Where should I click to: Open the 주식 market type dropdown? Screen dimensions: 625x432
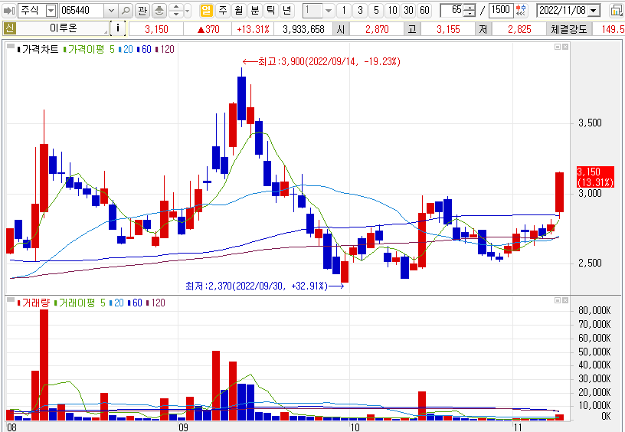tap(51, 11)
